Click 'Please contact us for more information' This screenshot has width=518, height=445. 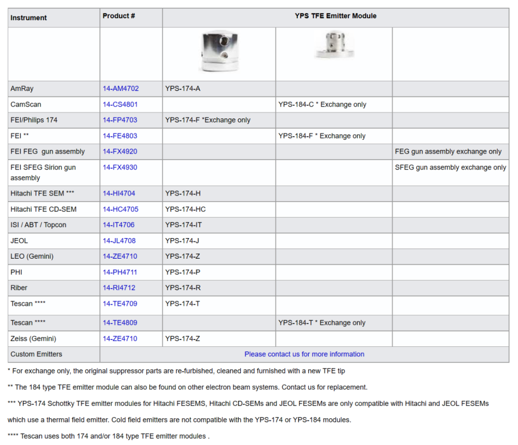pyautogui.click(x=304, y=354)
